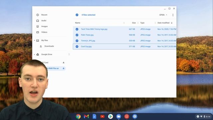Open the clock showing 8:14
The image size is (213, 120).
coord(208,116)
